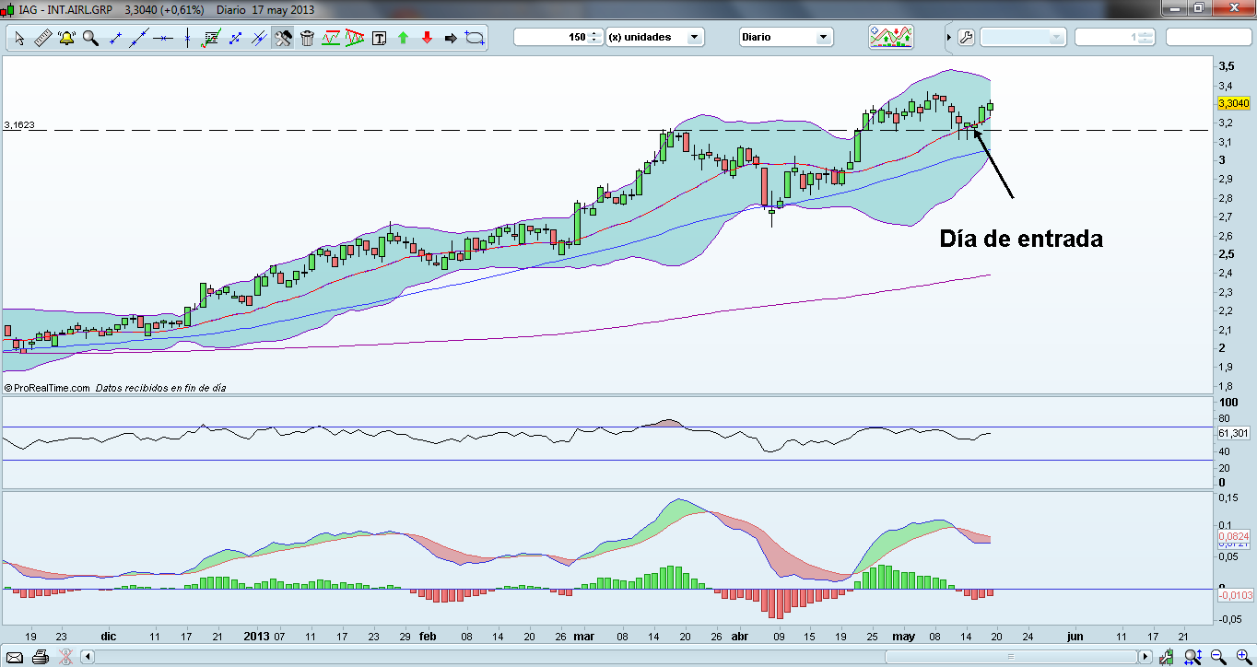Increase the 150 units stepper value
The width and height of the screenshot is (1257, 667).
coord(595,33)
